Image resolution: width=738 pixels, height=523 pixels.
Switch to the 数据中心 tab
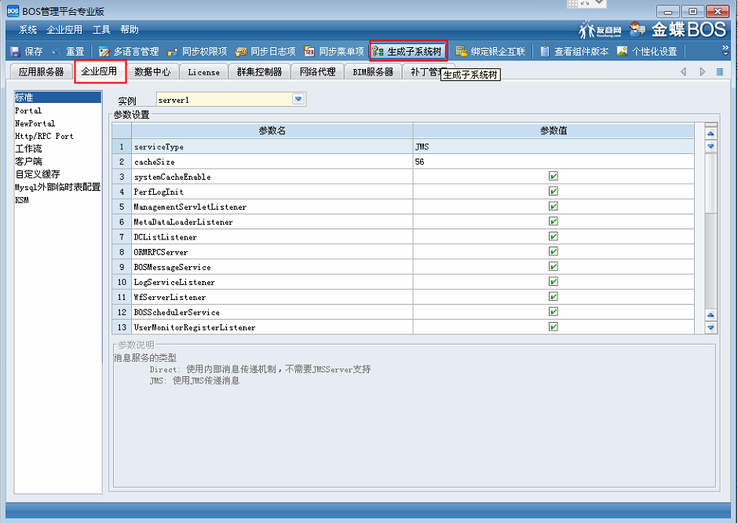point(152,71)
